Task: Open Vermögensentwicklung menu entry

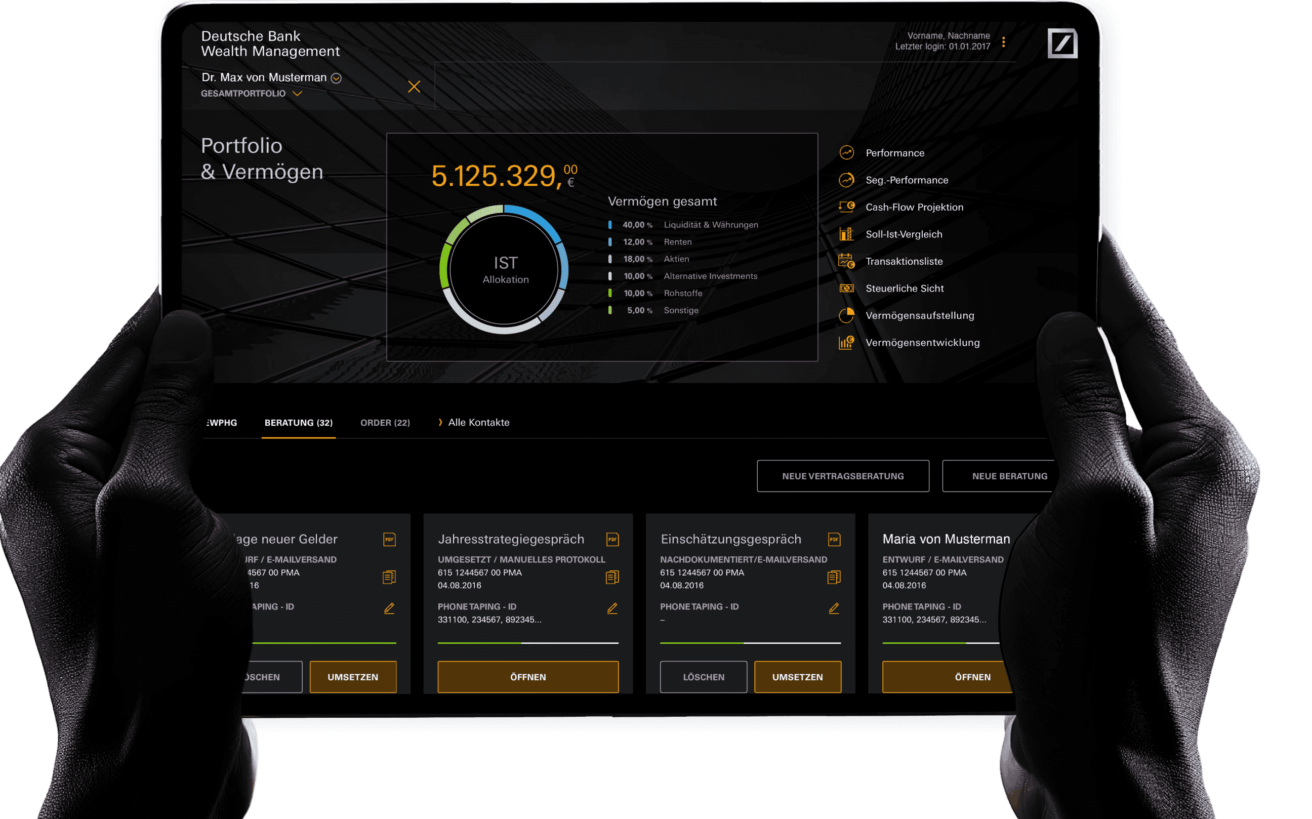Action: click(922, 342)
